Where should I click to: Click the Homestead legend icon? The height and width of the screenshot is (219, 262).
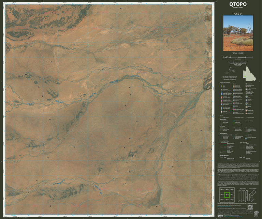pos(222,89)
